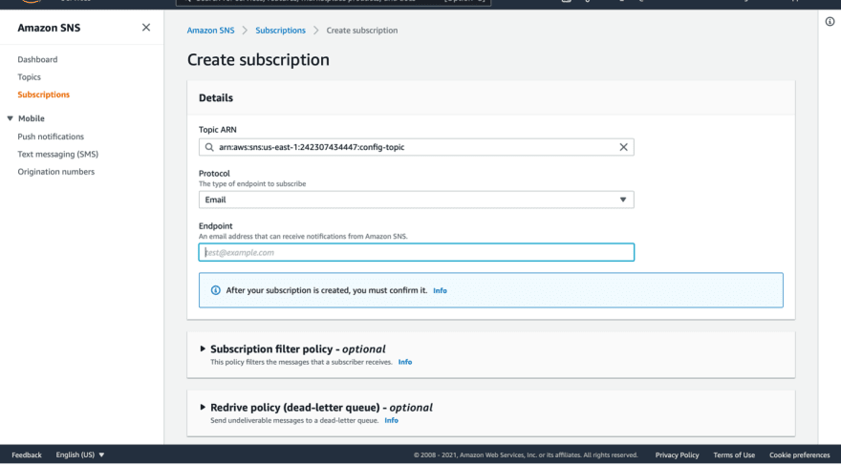Click the info circle icon in the confirmation notice
The width and height of the screenshot is (841, 465).
click(216, 290)
